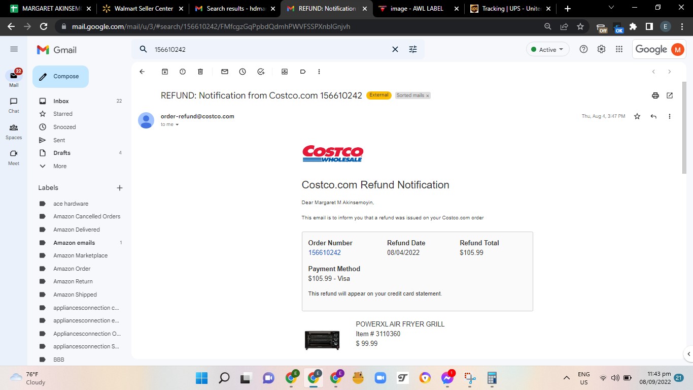
Task: Switch to the Search results Gmail tab
Action: [x=234, y=9]
